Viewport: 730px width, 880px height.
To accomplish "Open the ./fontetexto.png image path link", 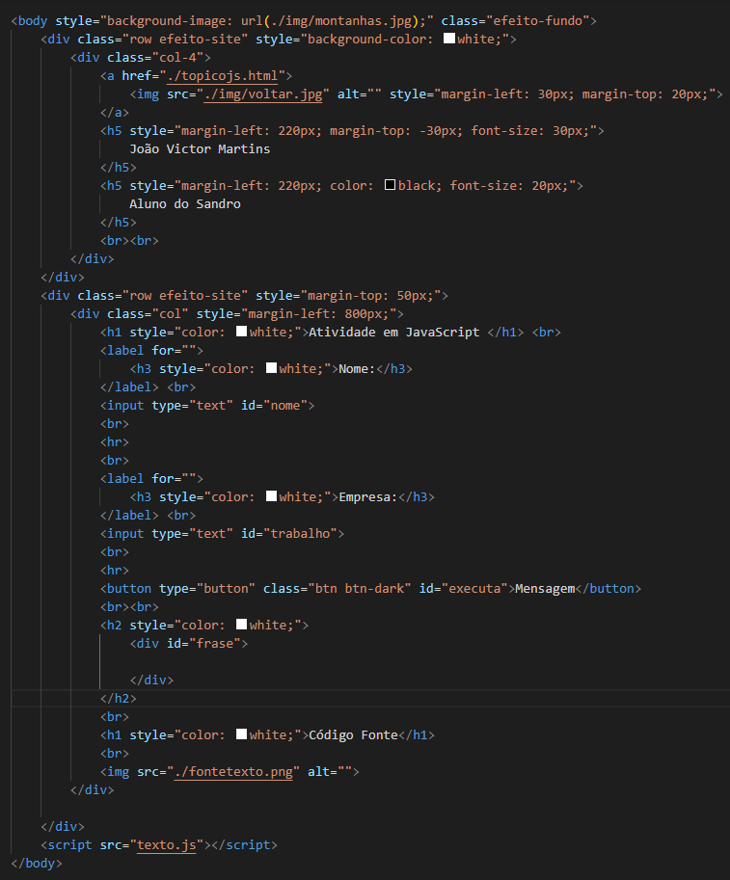I will 233,772.
